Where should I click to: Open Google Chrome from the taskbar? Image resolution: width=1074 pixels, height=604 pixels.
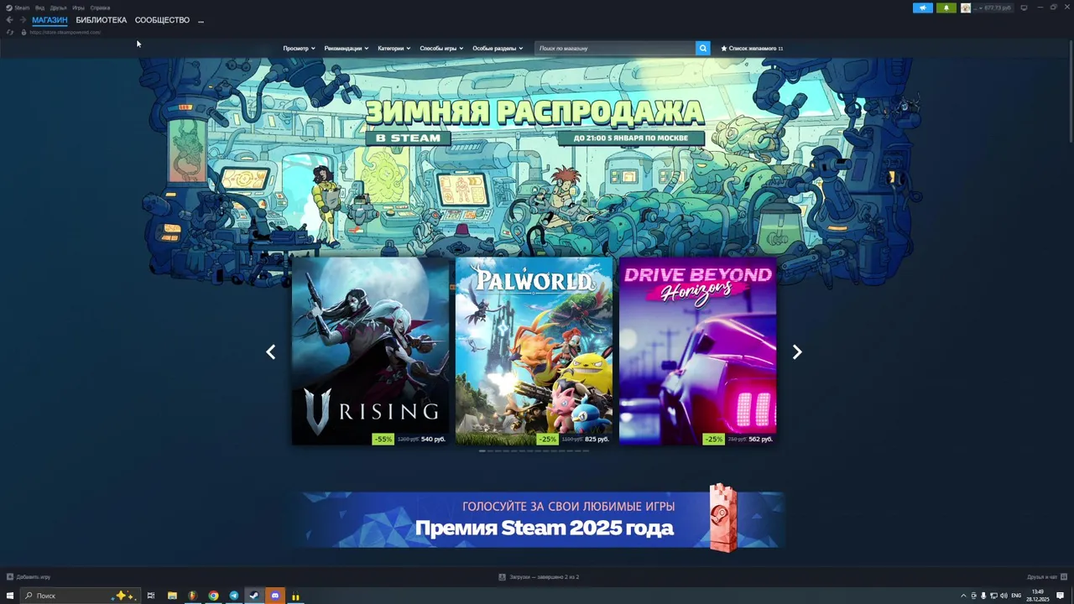click(213, 596)
